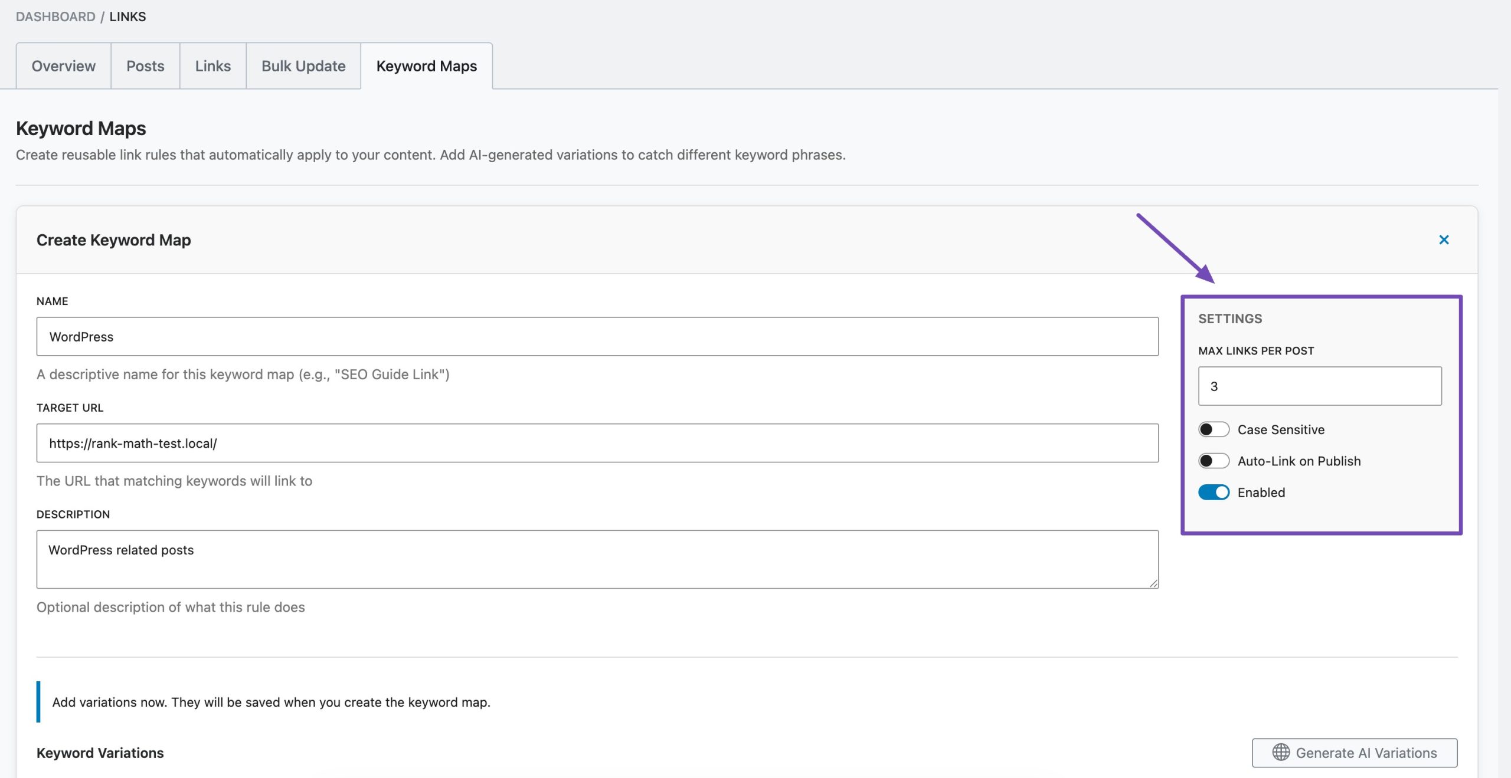Click the Create Keyword Map heading
Screen dimensions: 1511x778
113,240
